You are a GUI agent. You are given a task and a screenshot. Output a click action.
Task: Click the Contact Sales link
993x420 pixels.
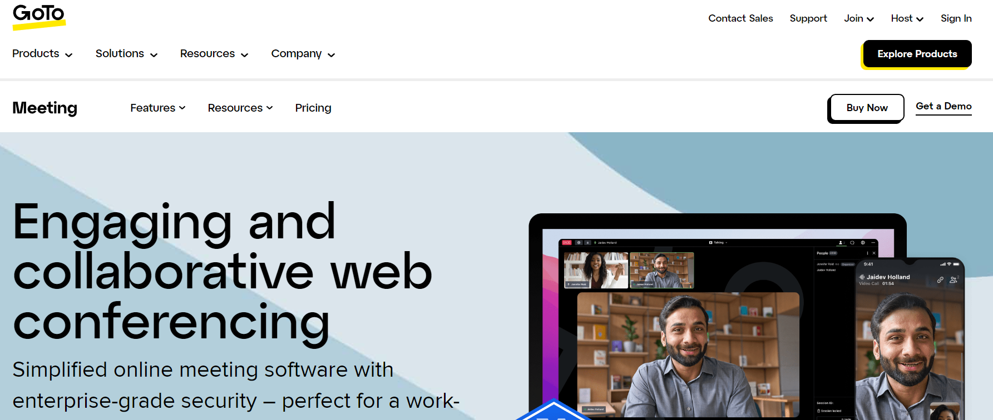click(x=740, y=18)
